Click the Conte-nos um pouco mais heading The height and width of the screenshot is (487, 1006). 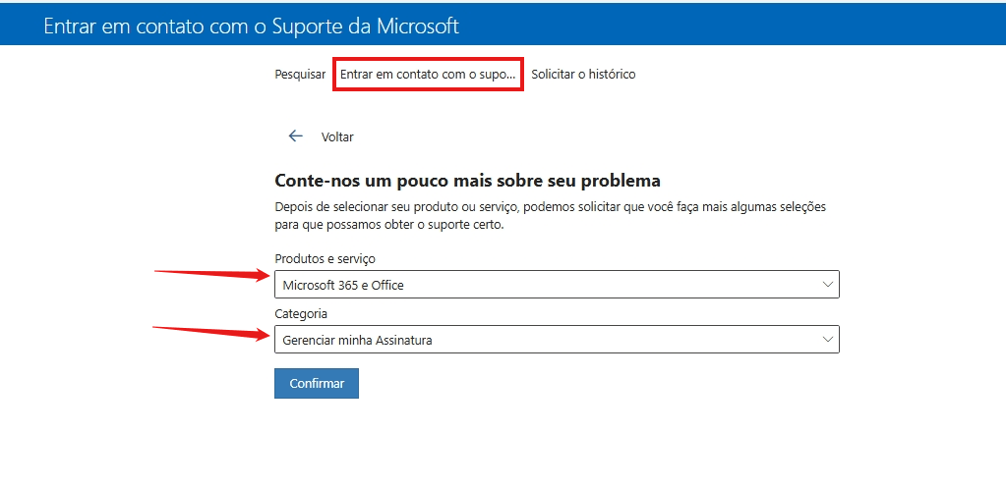click(467, 181)
